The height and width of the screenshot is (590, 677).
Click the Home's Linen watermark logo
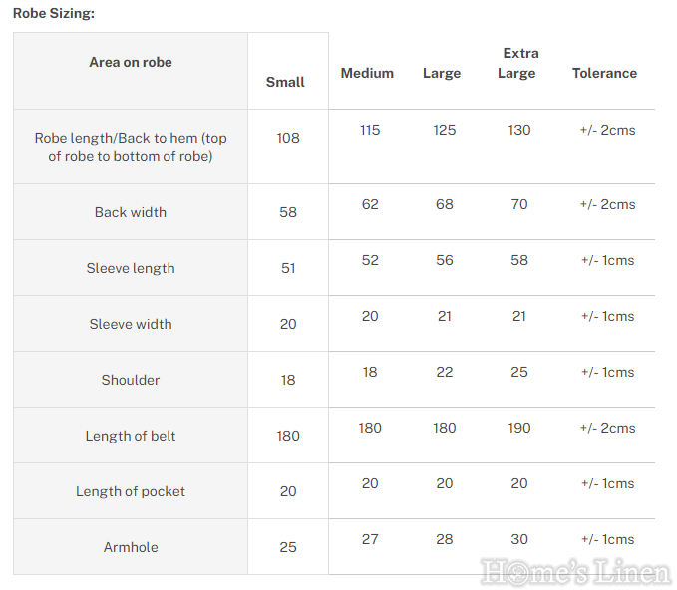[575, 571]
